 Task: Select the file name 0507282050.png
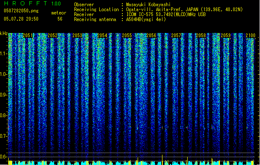[21, 11]
